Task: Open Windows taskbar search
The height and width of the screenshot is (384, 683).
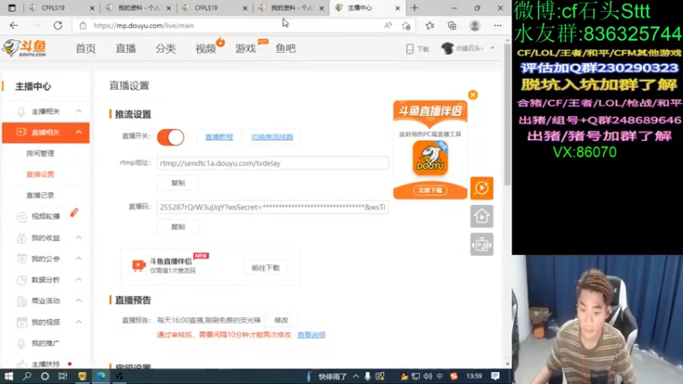Action: 27,376
